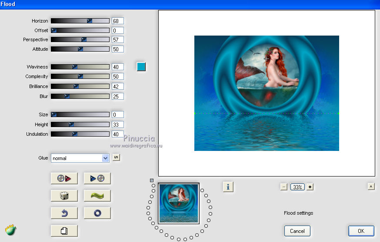Click the Complexity slider track
380x242 pixels.
point(80,76)
